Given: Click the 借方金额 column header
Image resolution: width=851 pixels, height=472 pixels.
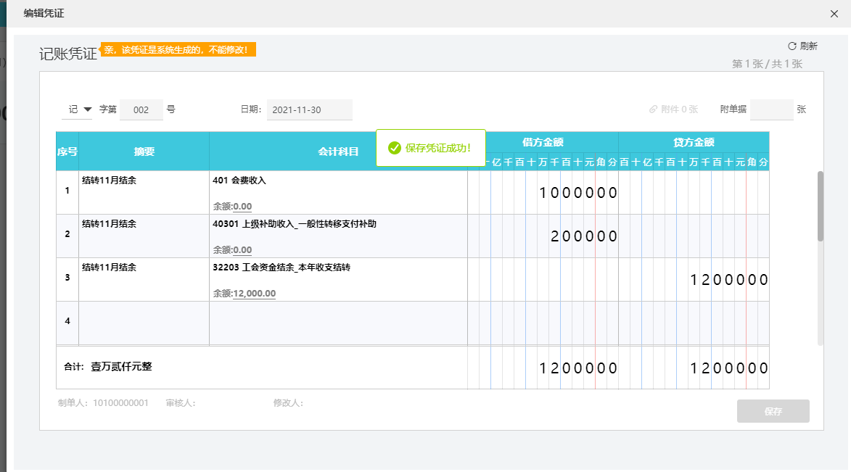Looking at the screenshot, I should pyautogui.click(x=543, y=142).
